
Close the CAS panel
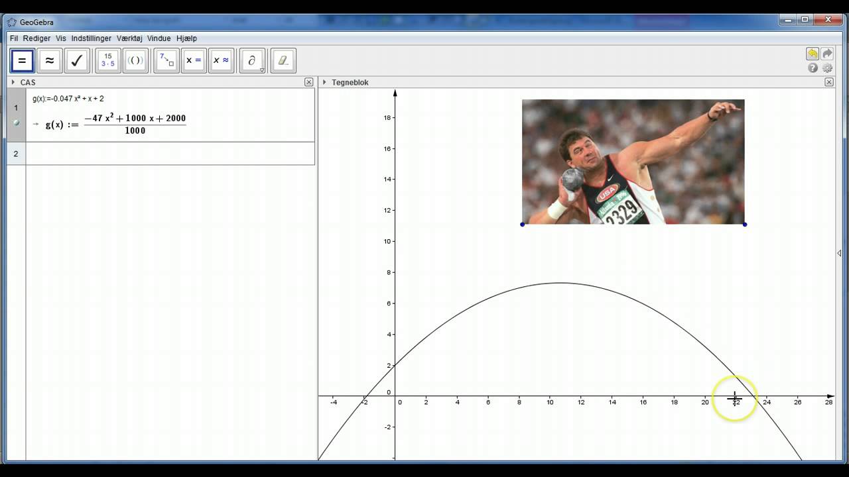(309, 82)
